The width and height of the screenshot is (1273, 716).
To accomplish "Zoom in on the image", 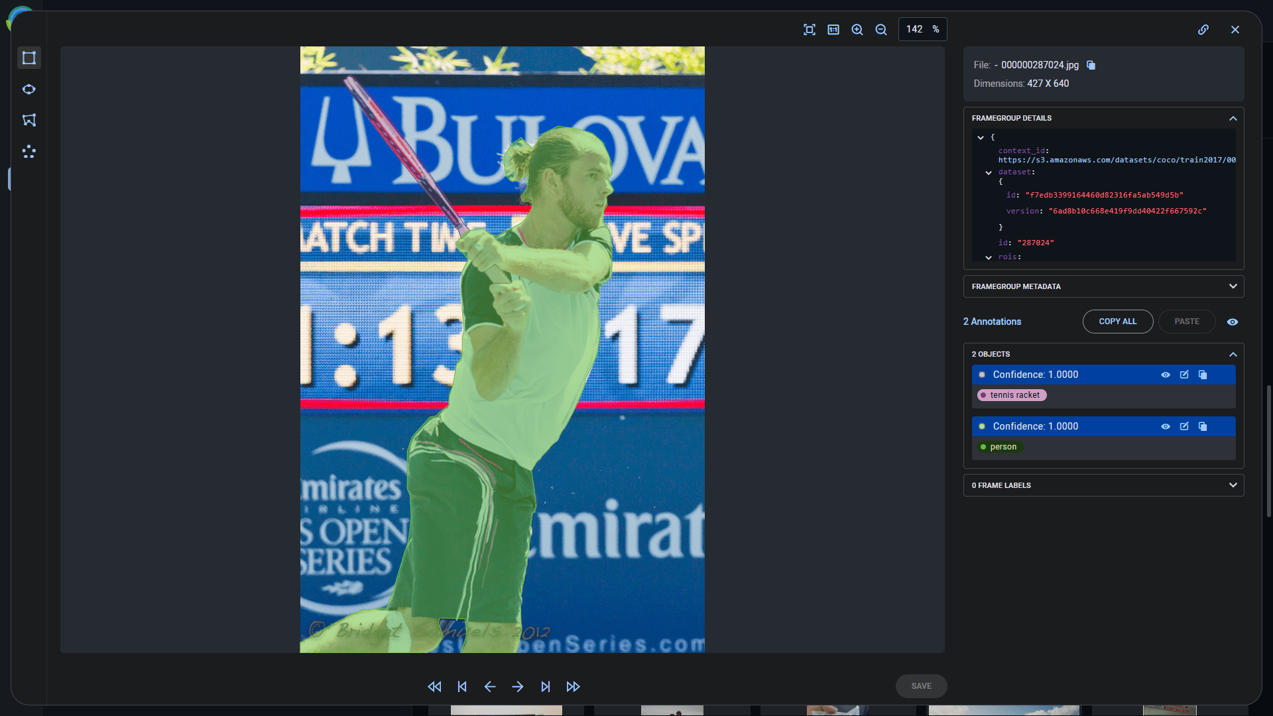I will coord(857,29).
